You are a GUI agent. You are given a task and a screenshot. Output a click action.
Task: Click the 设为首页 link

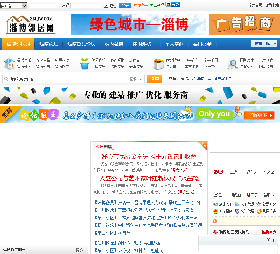[255, 5]
